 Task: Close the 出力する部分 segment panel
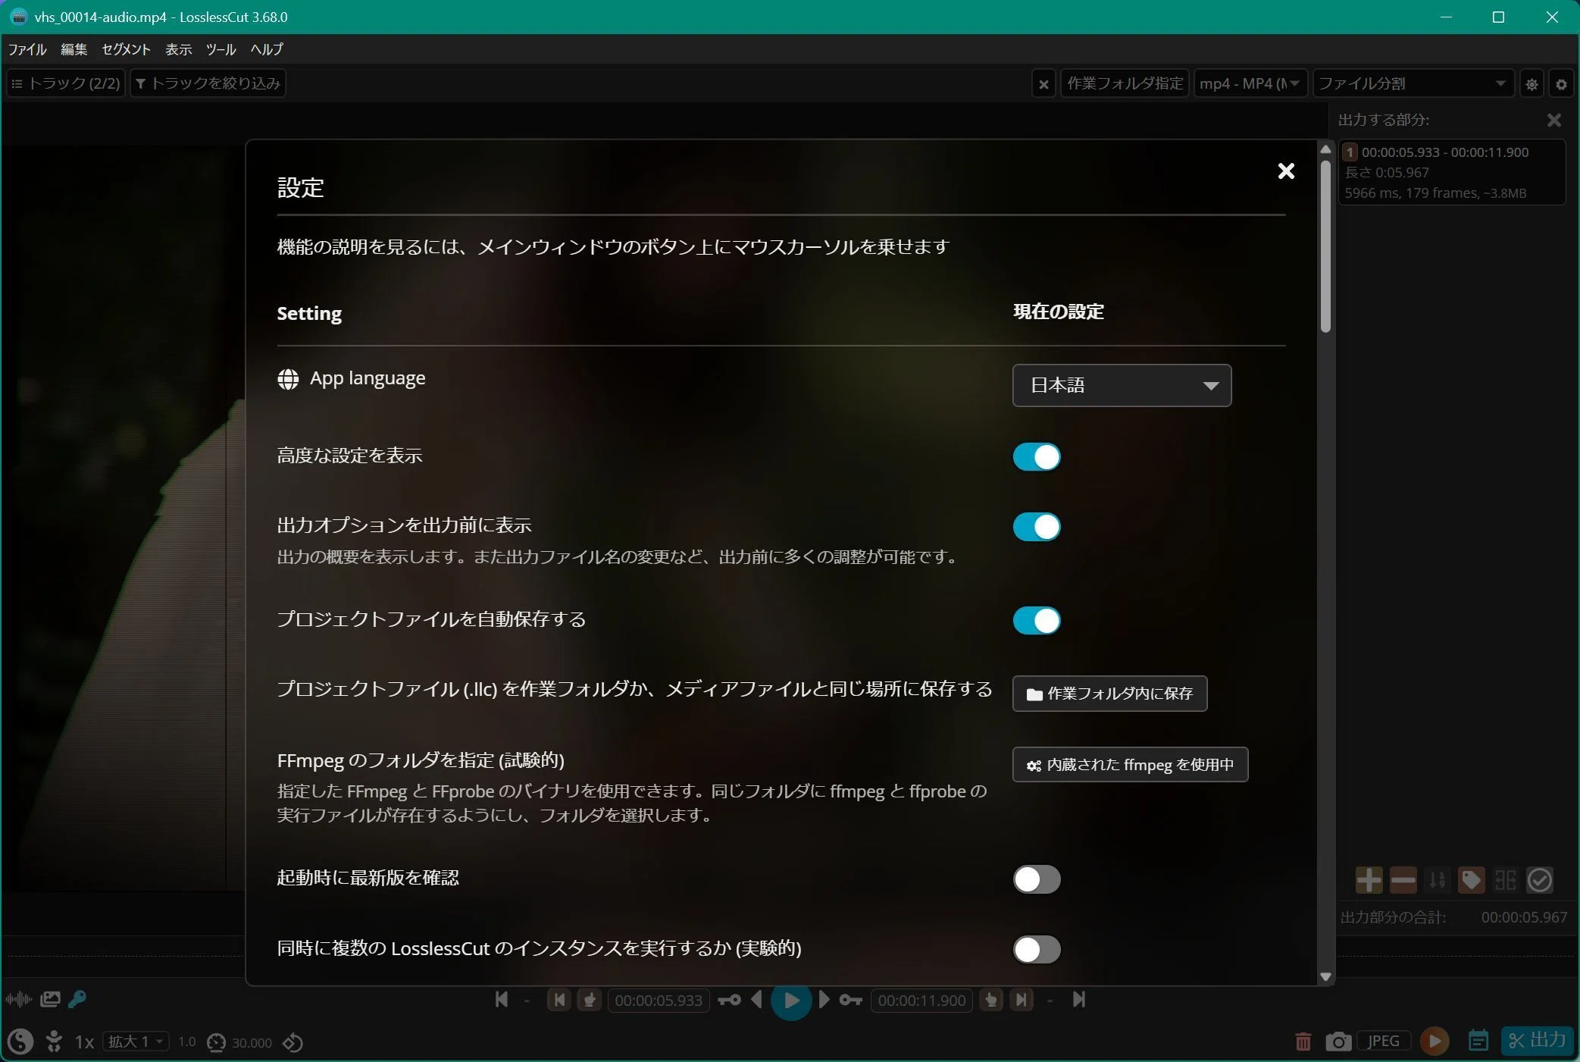tap(1554, 120)
